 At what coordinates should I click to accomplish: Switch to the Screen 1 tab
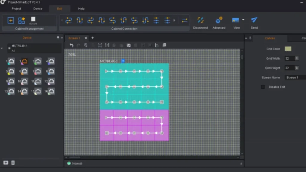coord(74,38)
